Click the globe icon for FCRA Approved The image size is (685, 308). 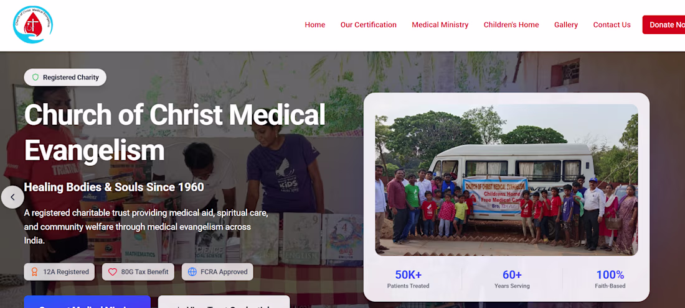pos(192,272)
